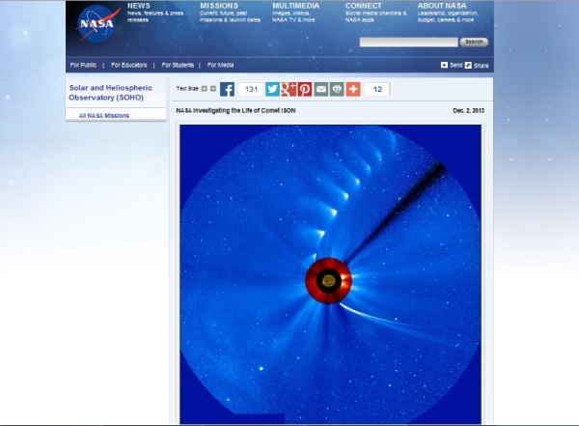Increase text size with the plus button
The height and width of the screenshot is (426, 579).
click(x=205, y=89)
